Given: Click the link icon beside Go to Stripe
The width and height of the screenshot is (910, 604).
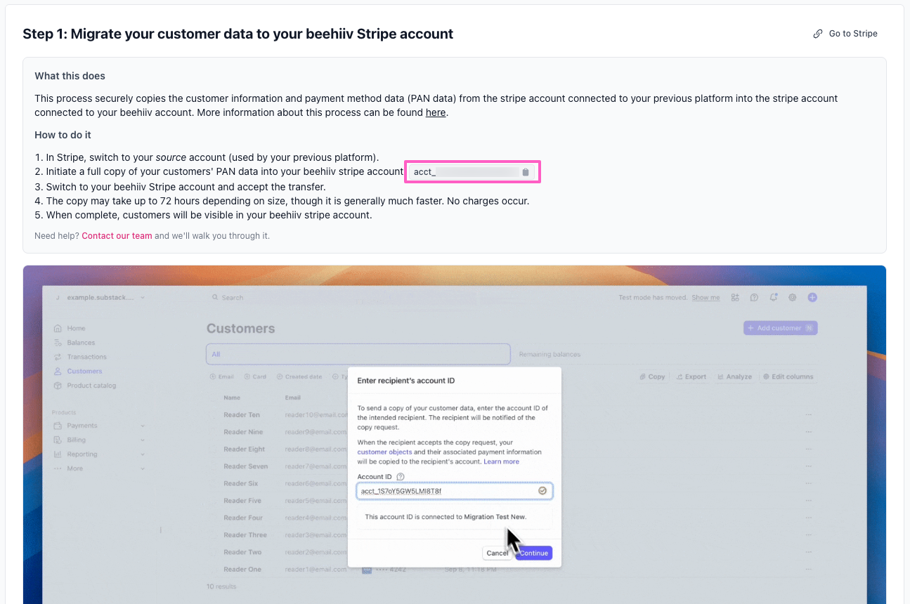Looking at the screenshot, I should coord(818,34).
